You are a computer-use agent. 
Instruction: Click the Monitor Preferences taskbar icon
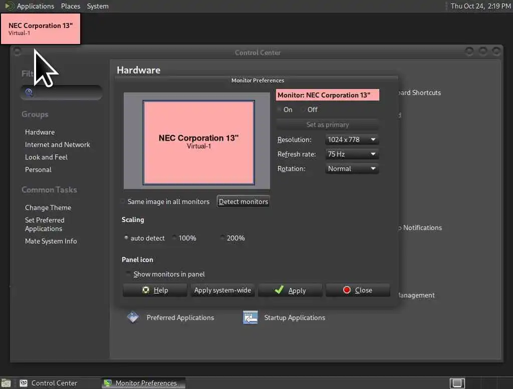tap(108, 383)
